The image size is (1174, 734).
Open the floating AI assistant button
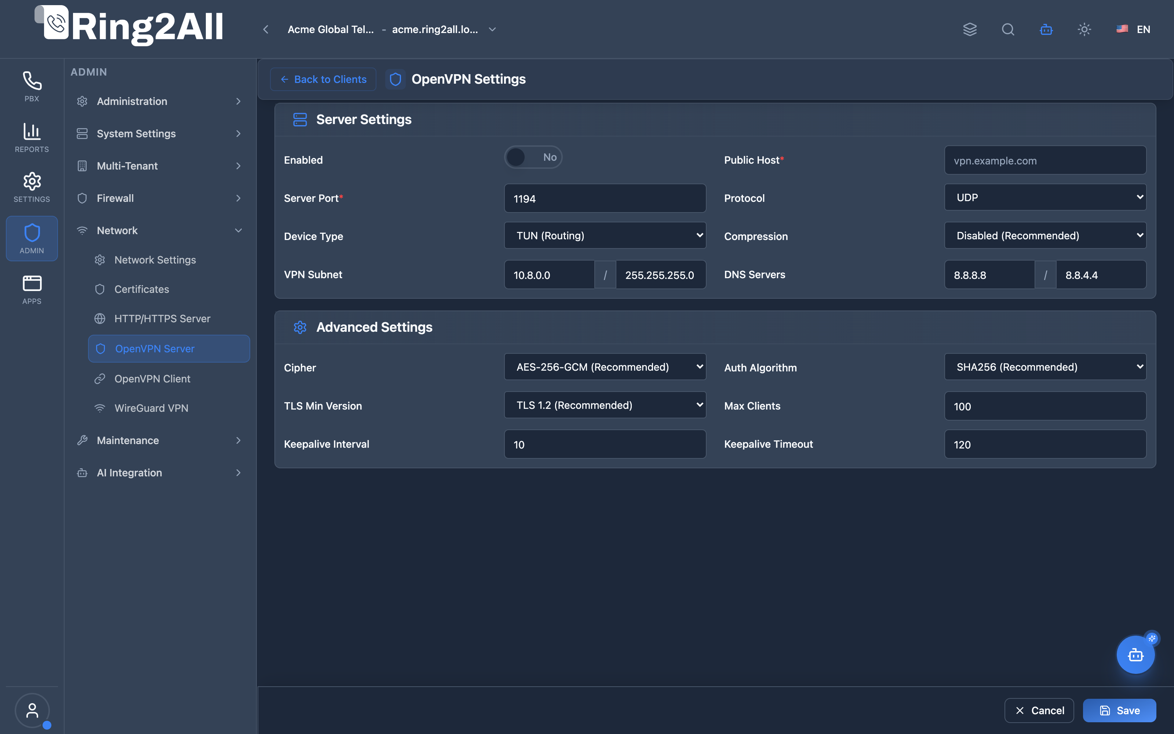(x=1135, y=655)
